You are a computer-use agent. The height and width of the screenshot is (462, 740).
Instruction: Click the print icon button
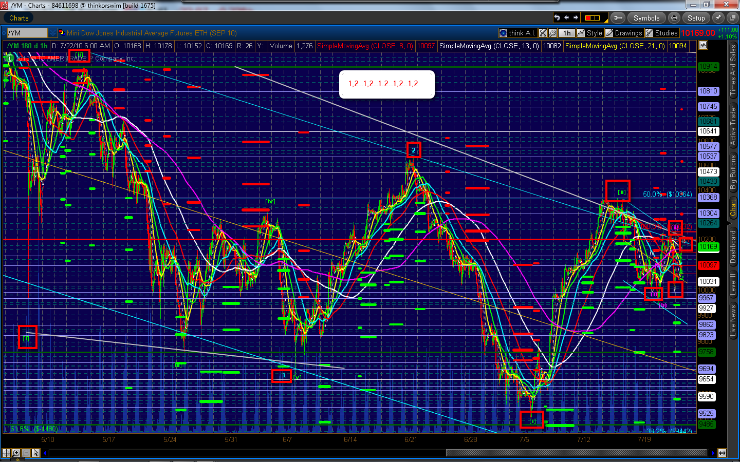pos(674,18)
